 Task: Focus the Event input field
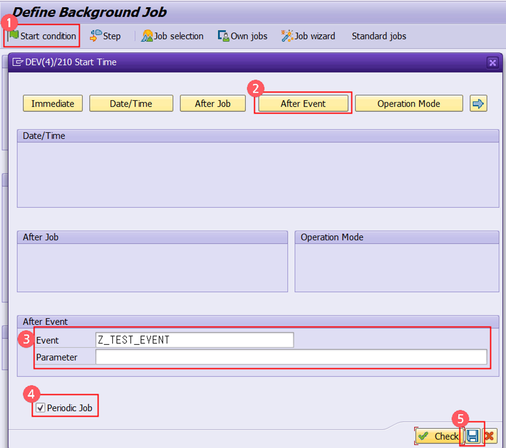click(x=195, y=340)
